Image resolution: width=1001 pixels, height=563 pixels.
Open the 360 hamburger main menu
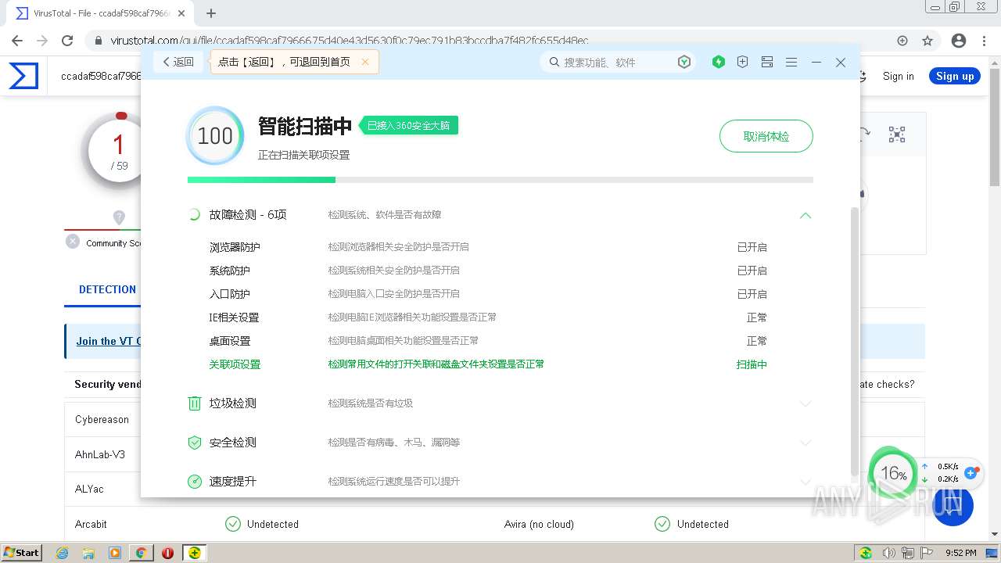coord(791,62)
